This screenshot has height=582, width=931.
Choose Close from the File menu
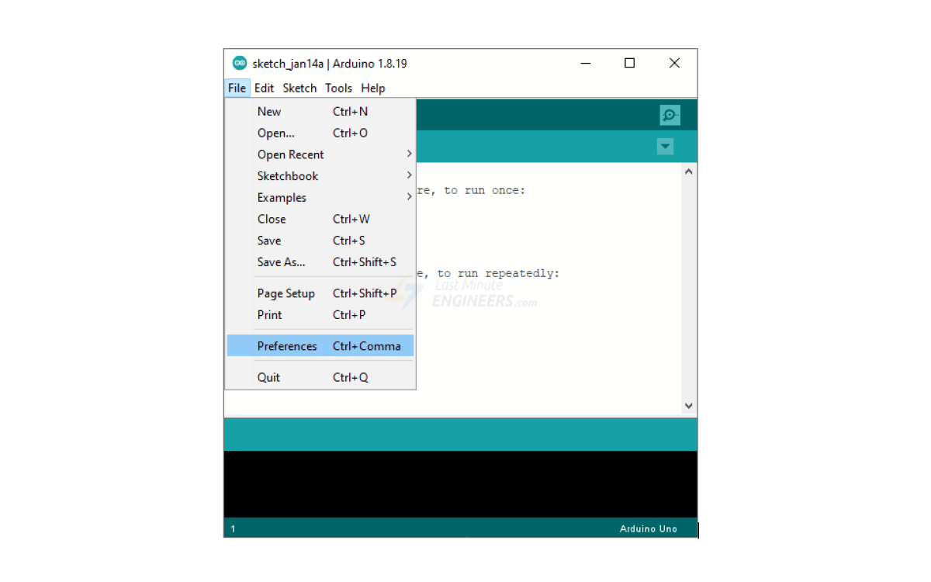coord(320,220)
